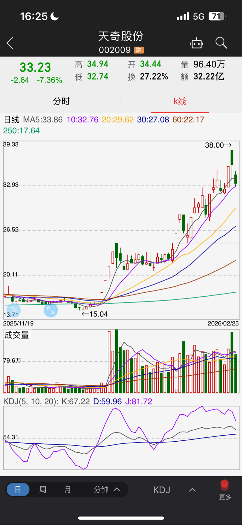Switch to the 分时 tab
The image size is (242, 525).
point(61,101)
